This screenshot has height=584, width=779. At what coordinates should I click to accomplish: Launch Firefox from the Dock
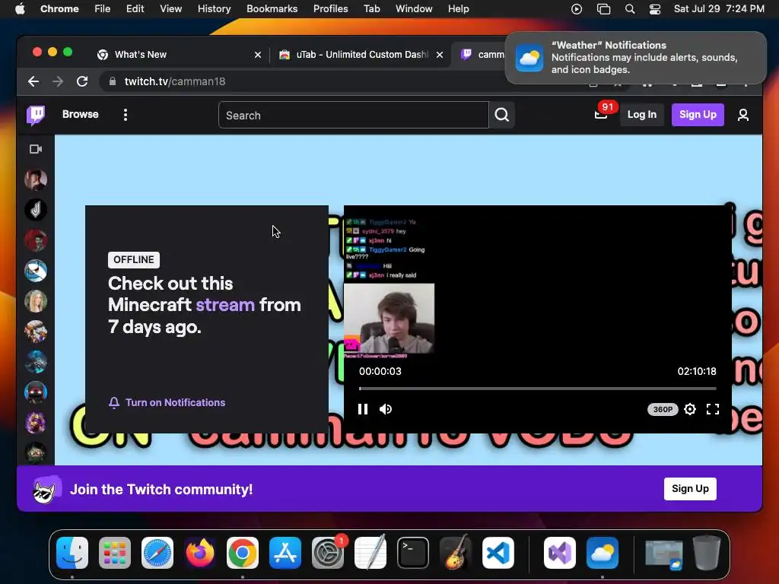pyautogui.click(x=200, y=553)
